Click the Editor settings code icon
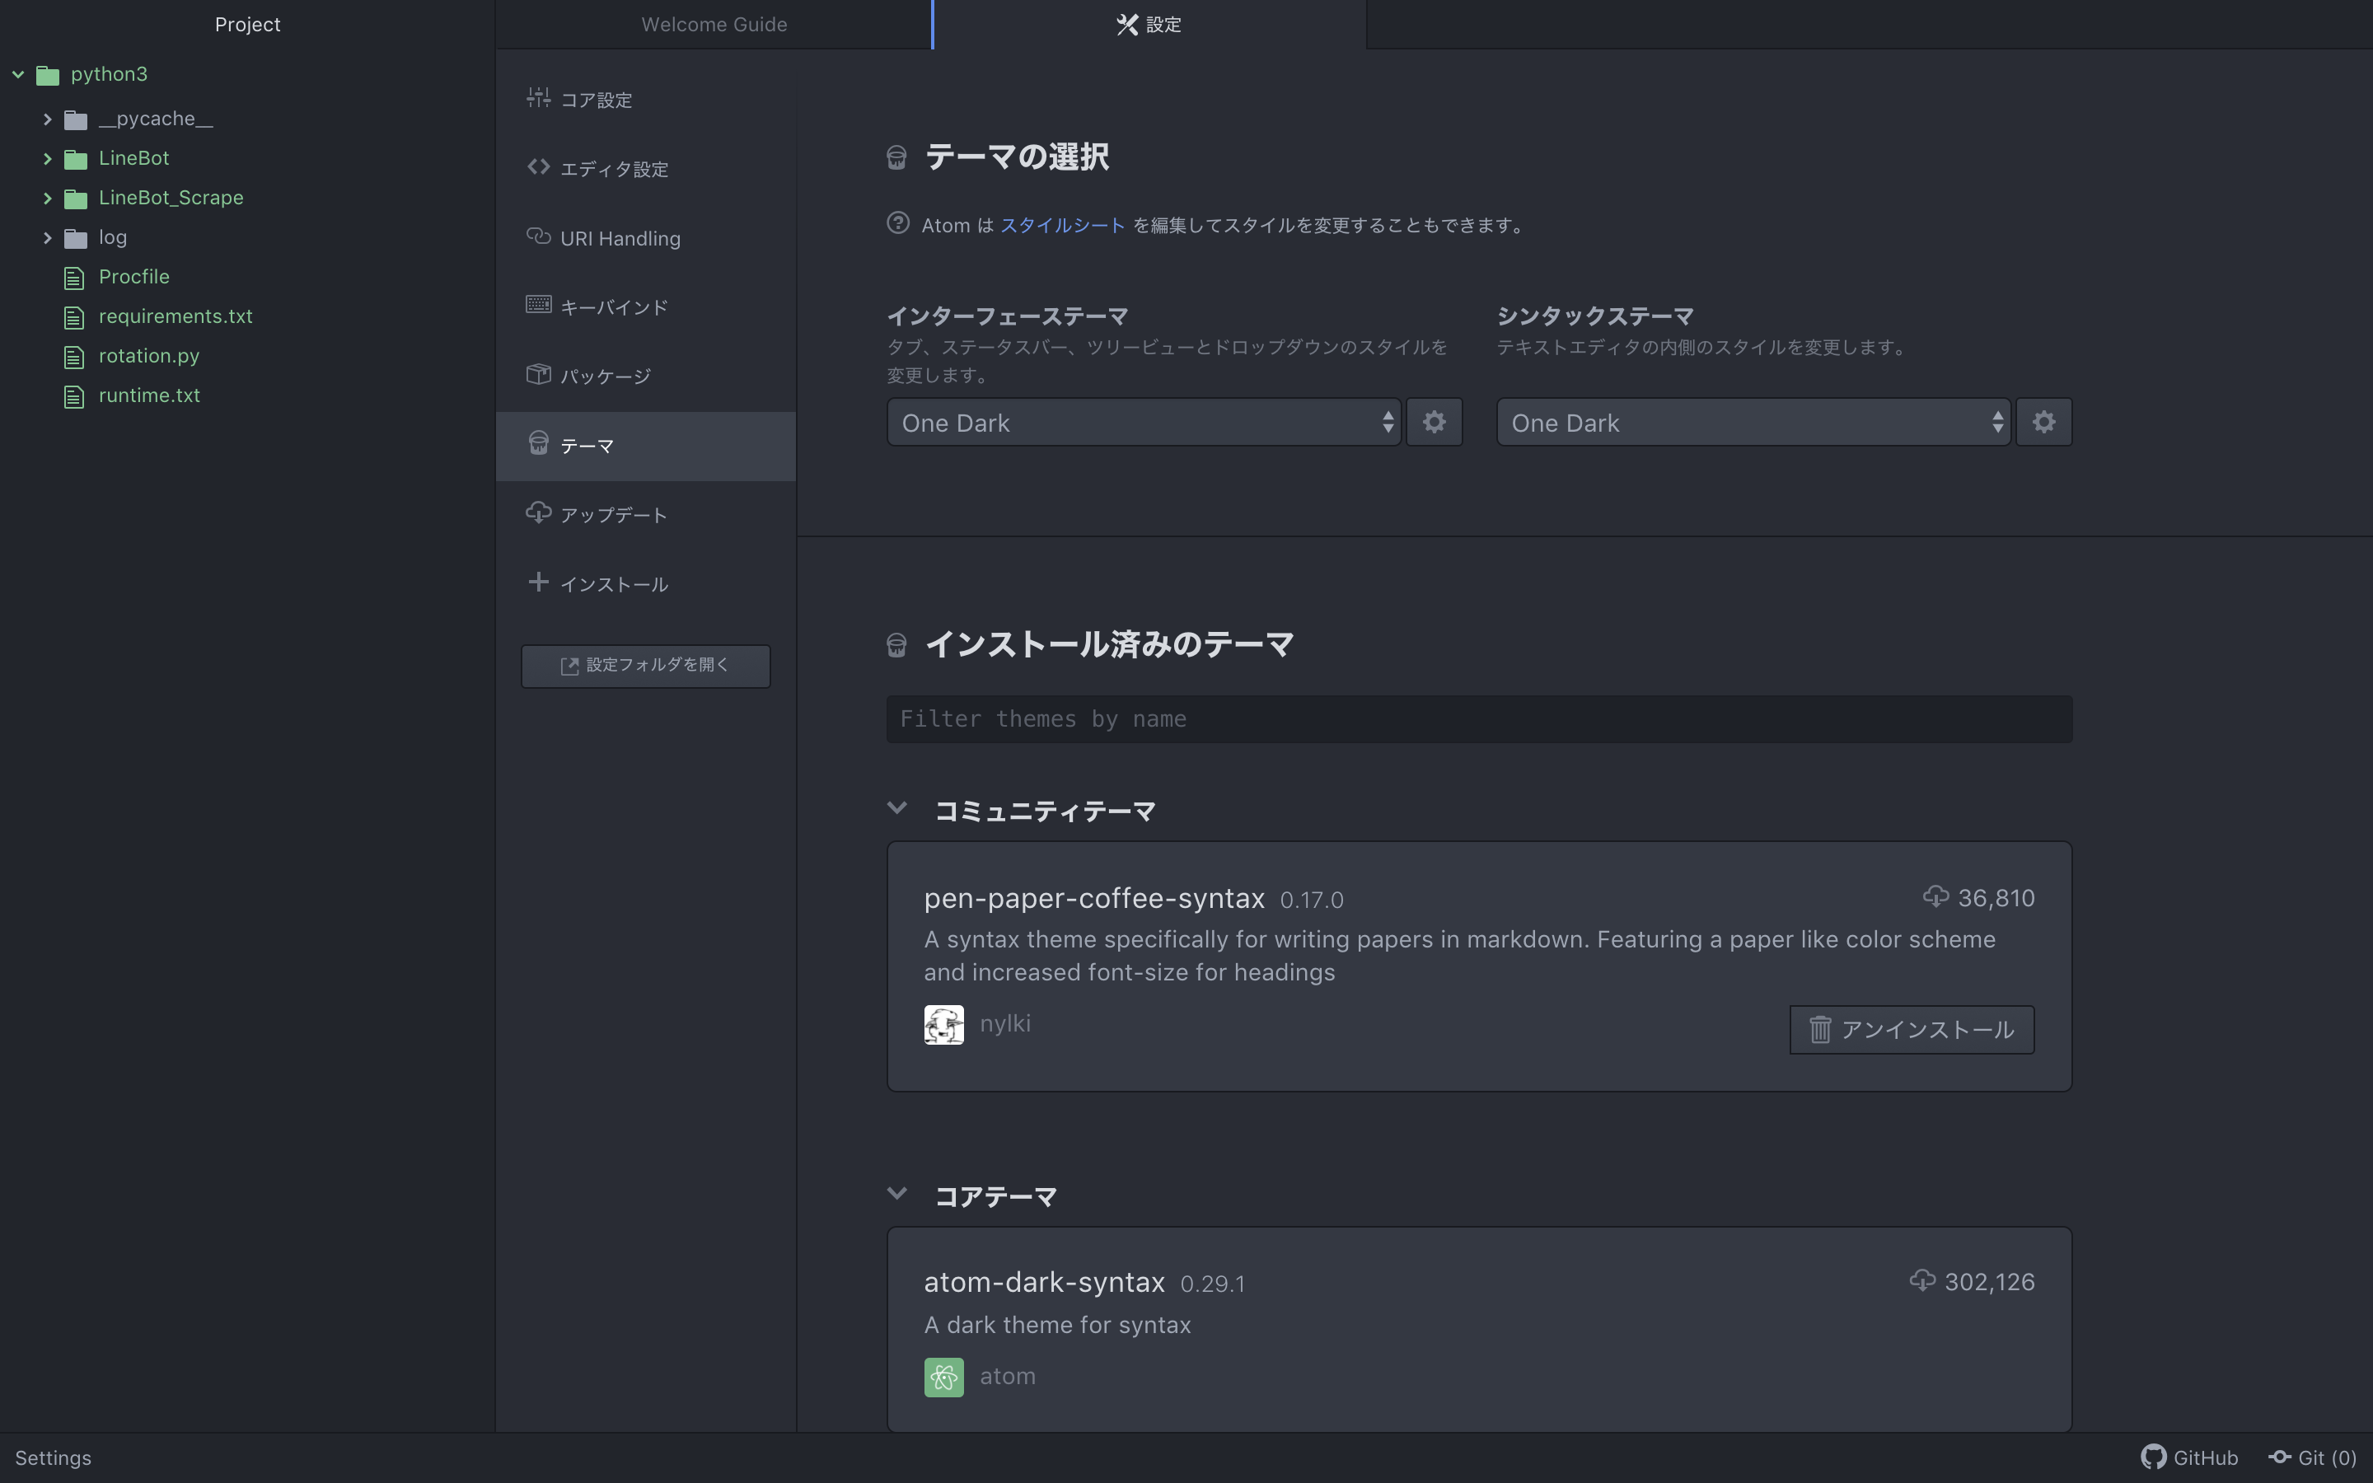This screenshot has height=1483, width=2373. point(538,166)
